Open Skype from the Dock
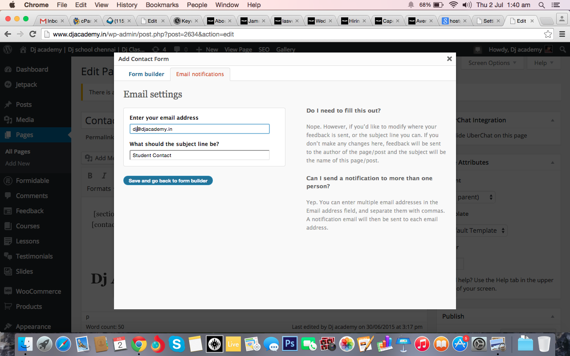This screenshot has width=570, height=356. (177, 344)
